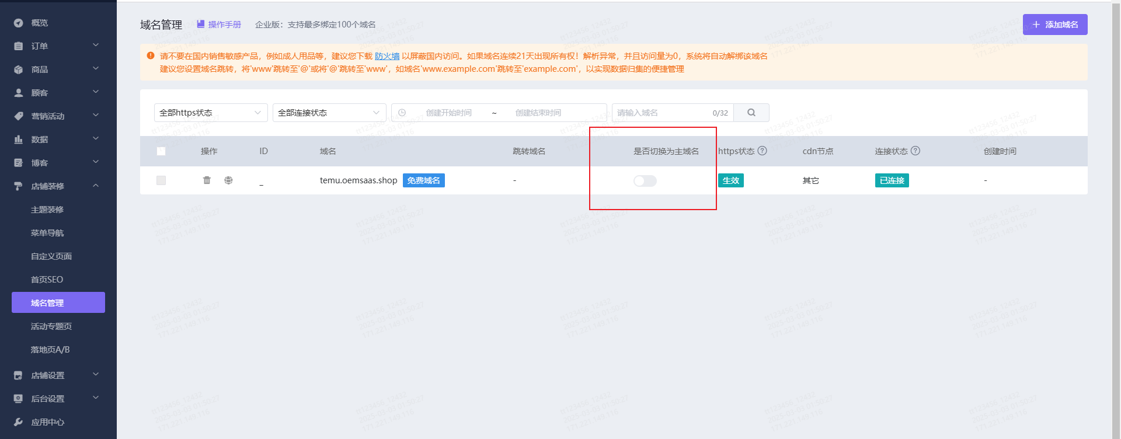1121x439 pixels.
Task: Click help icon next to https状态
Action: [x=762, y=151]
